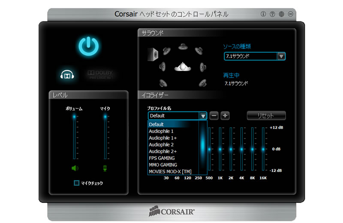This screenshot has width=343, height=223.
Task: Select Audiophile 2+ profile
Action: tap(173, 151)
